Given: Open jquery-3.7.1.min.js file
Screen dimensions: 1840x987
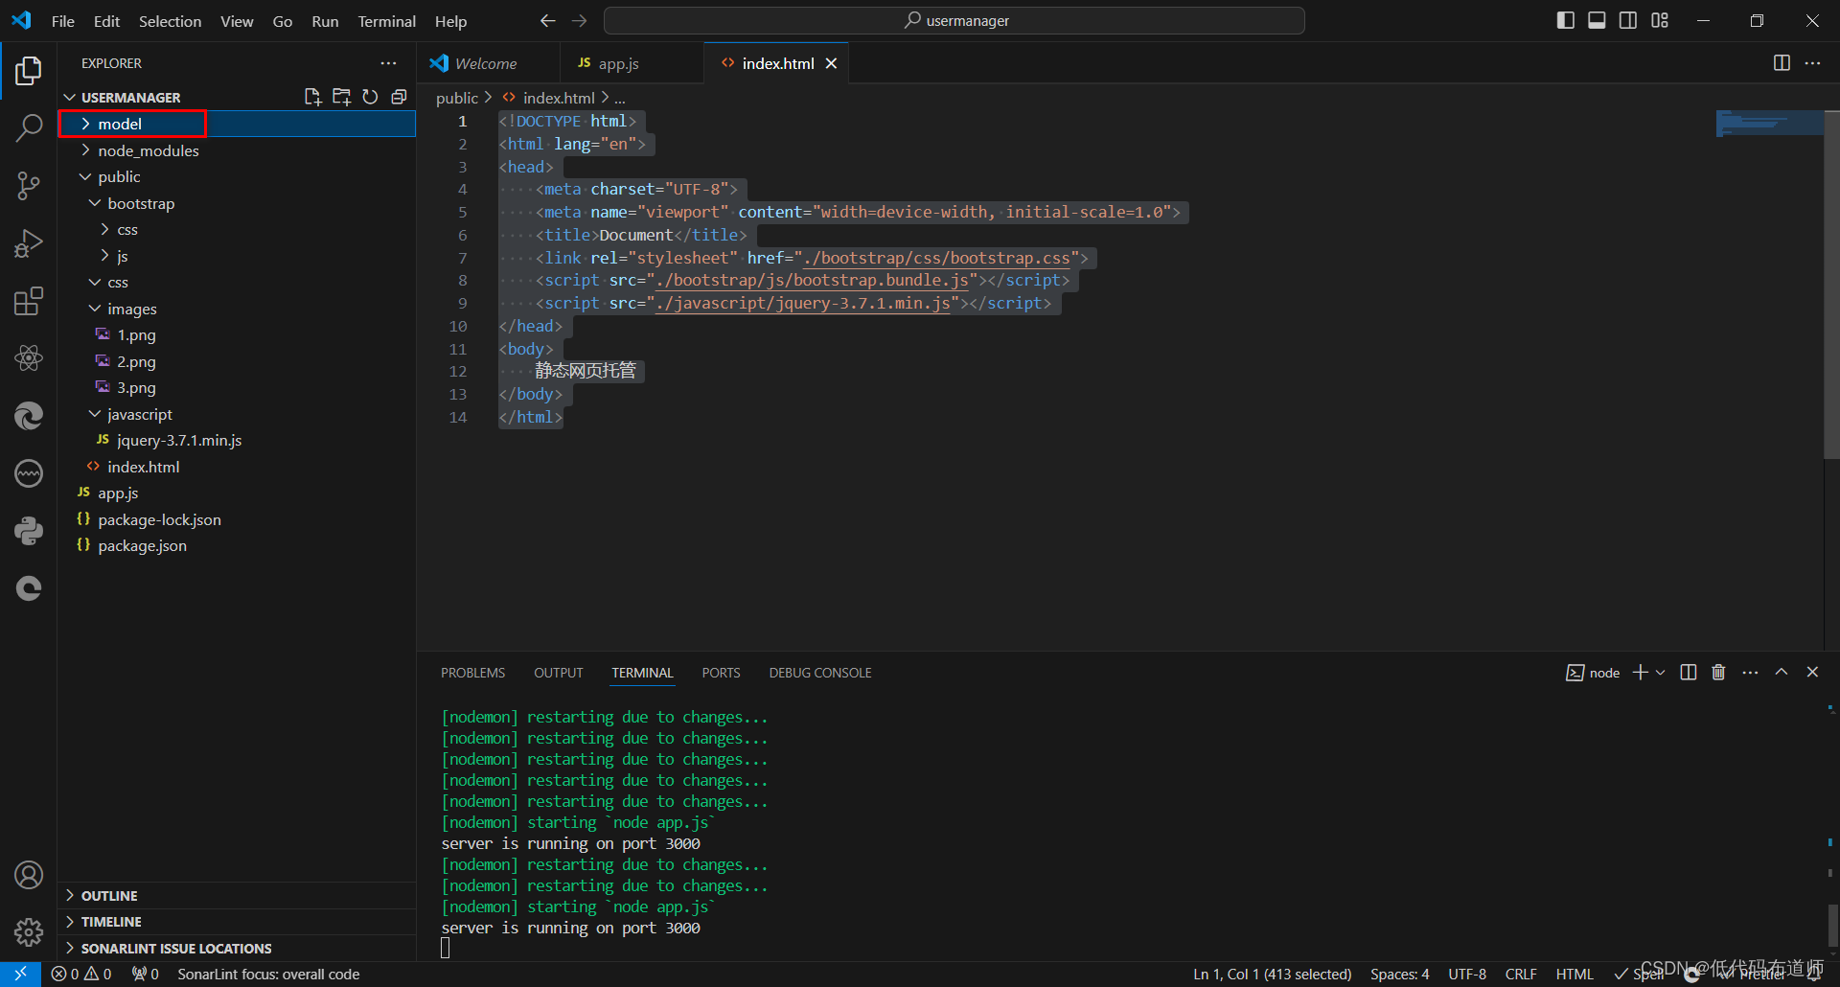Looking at the screenshot, I should click(237, 440).
